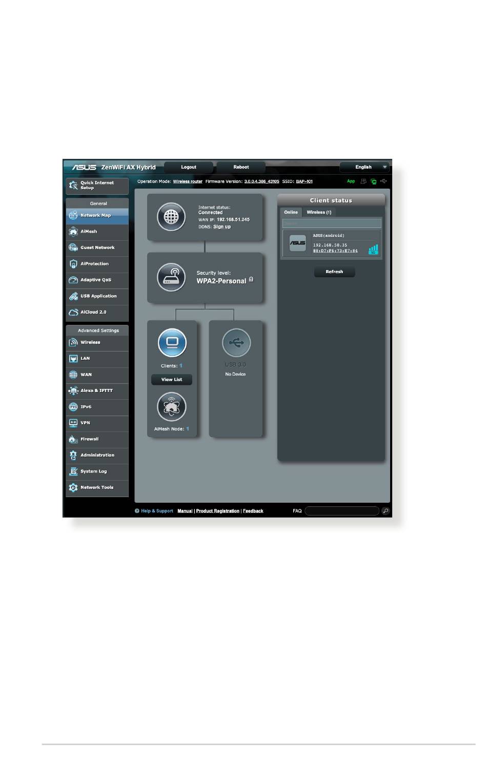Click the green network status icon in header
Viewport: 487px width, 761px height.
pyautogui.click(x=374, y=181)
